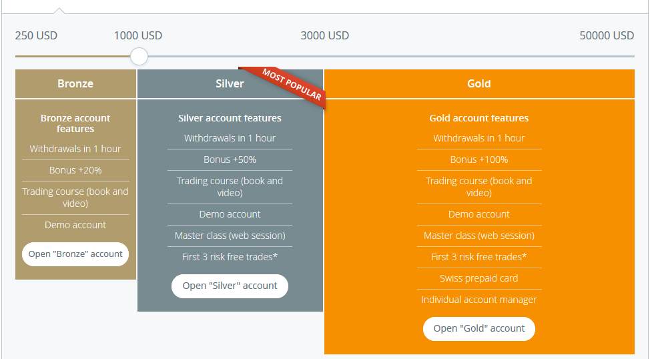This screenshot has height=359, width=650.
Task: Click Silver Master class (web session)
Action: click(230, 236)
